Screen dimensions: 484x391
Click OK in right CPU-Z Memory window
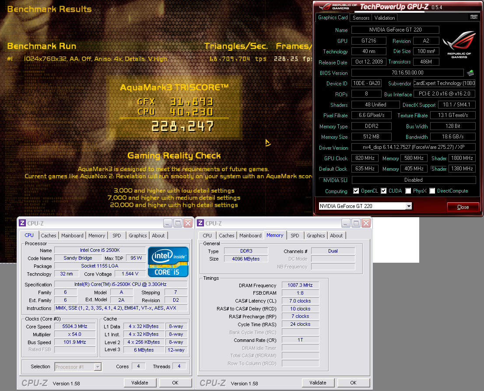(x=354, y=383)
